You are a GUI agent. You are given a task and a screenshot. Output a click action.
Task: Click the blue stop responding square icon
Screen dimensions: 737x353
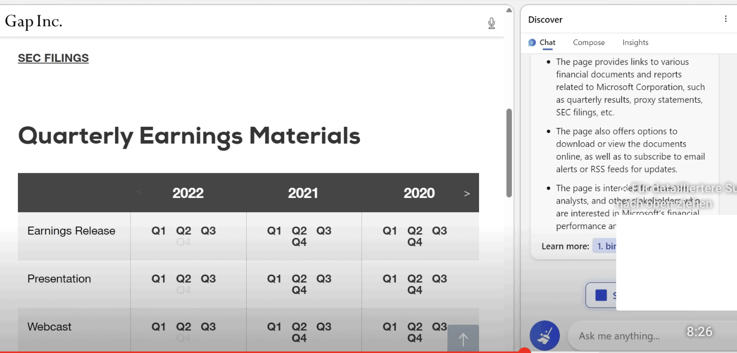click(601, 295)
